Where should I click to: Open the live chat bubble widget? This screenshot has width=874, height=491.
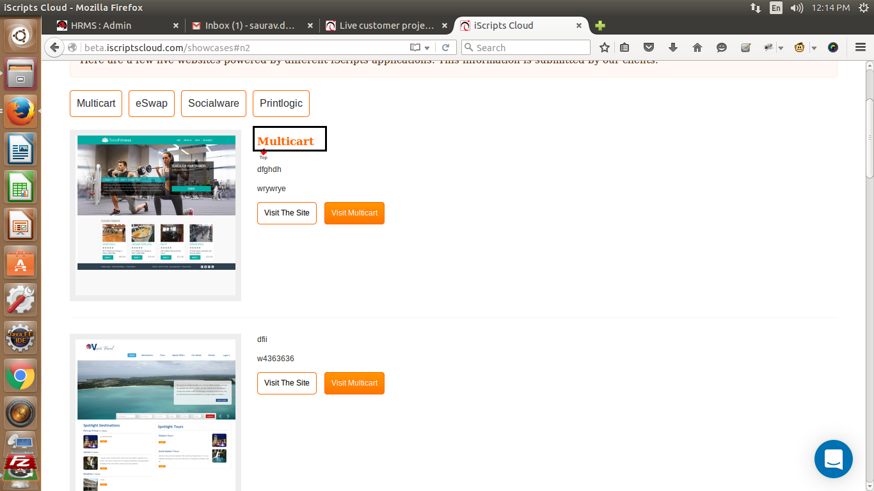tap(833, 459)
